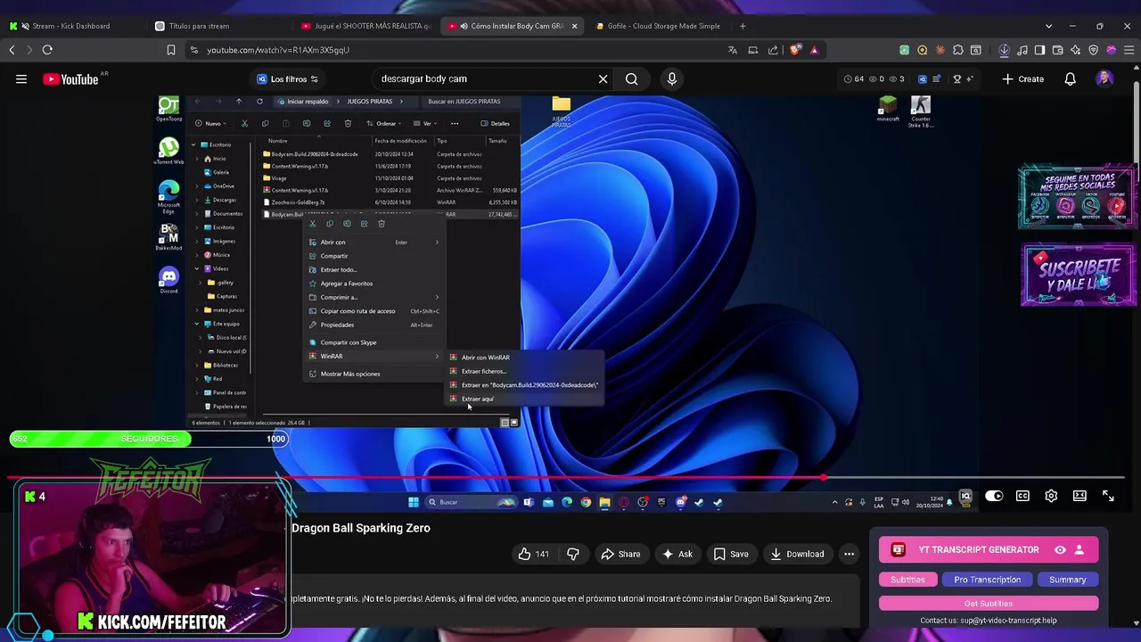1141x642 pixels.
Task: Open the Los filtros filter options
Action: pyautogui.click(x=287, y=79)
